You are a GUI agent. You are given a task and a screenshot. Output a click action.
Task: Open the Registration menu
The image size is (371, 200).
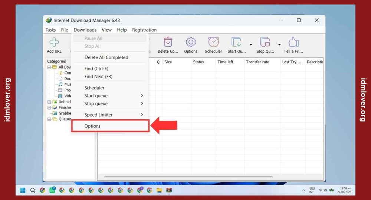click(144, 30)
